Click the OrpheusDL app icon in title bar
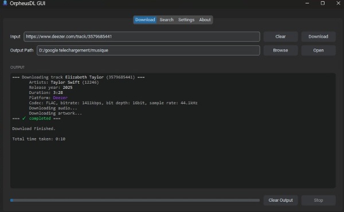 tap(5, 3)
